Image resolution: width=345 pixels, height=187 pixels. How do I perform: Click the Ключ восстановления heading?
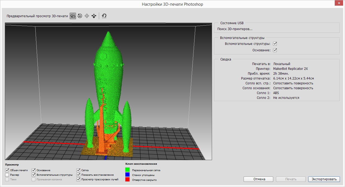141,164
